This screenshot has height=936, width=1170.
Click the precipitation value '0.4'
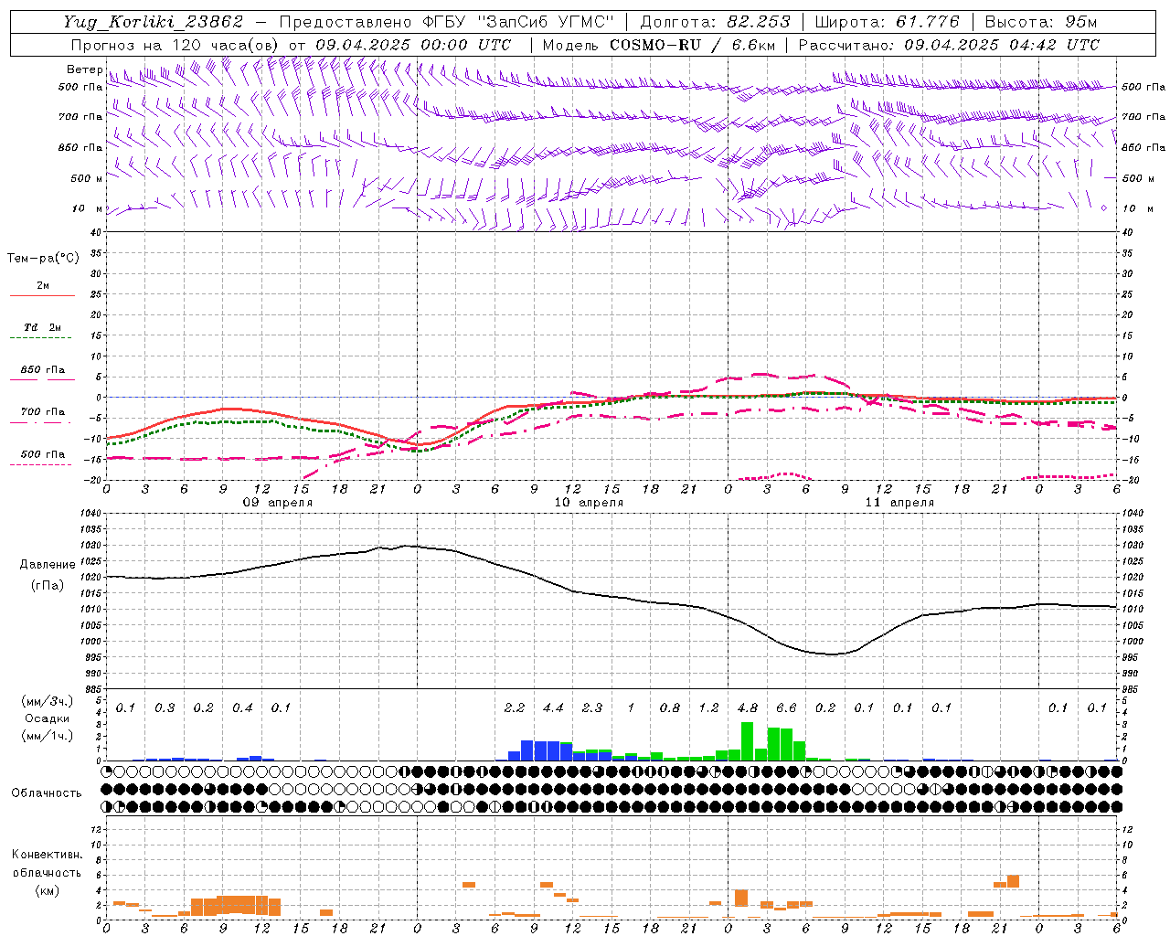[242, 707]
